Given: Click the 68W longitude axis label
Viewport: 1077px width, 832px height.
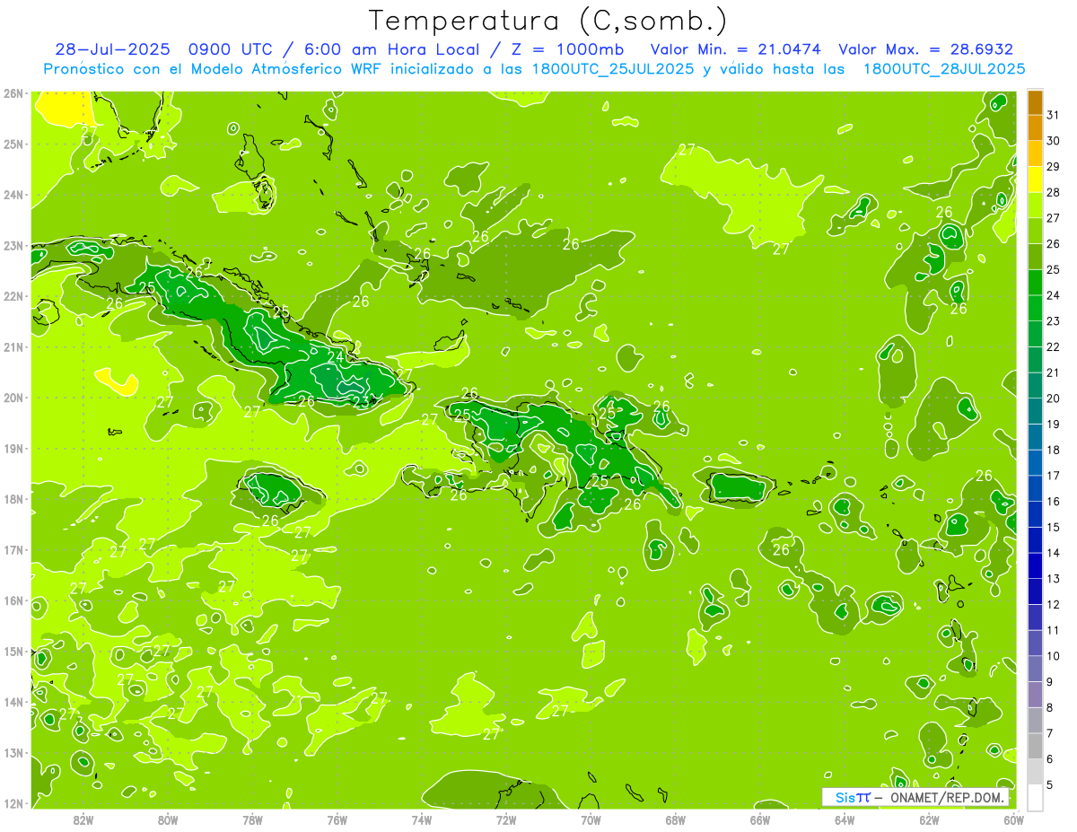Looking at the screenshot, I should click(676, 820).
